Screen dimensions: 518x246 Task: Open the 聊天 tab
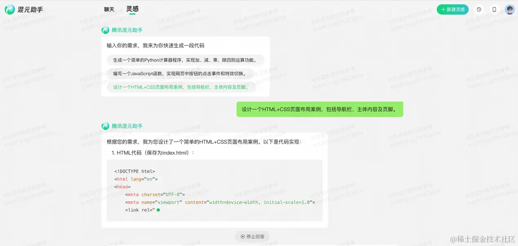pyautogui.click(x=109, y=9)
